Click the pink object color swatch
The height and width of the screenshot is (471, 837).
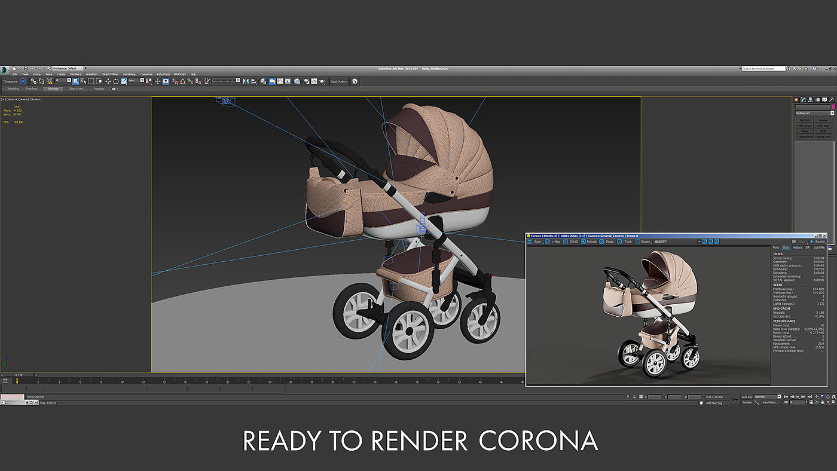coord(833,107)
